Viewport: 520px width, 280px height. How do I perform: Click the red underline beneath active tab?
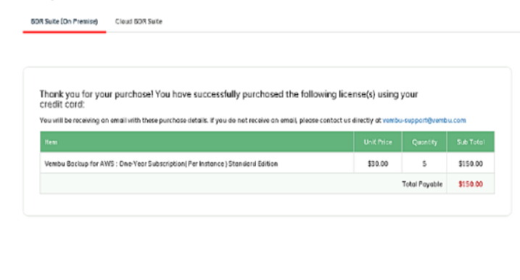pos(65,32)
